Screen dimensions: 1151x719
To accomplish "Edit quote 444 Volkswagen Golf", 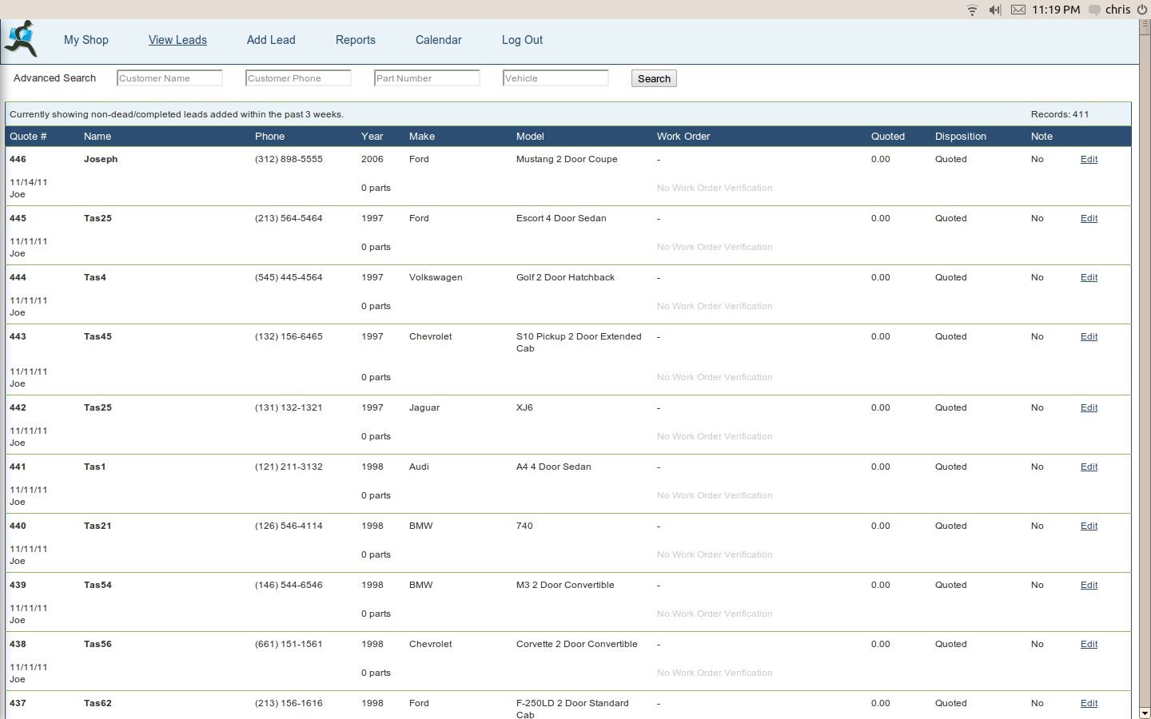I will pyautogui.click(x=1089, y=277).
